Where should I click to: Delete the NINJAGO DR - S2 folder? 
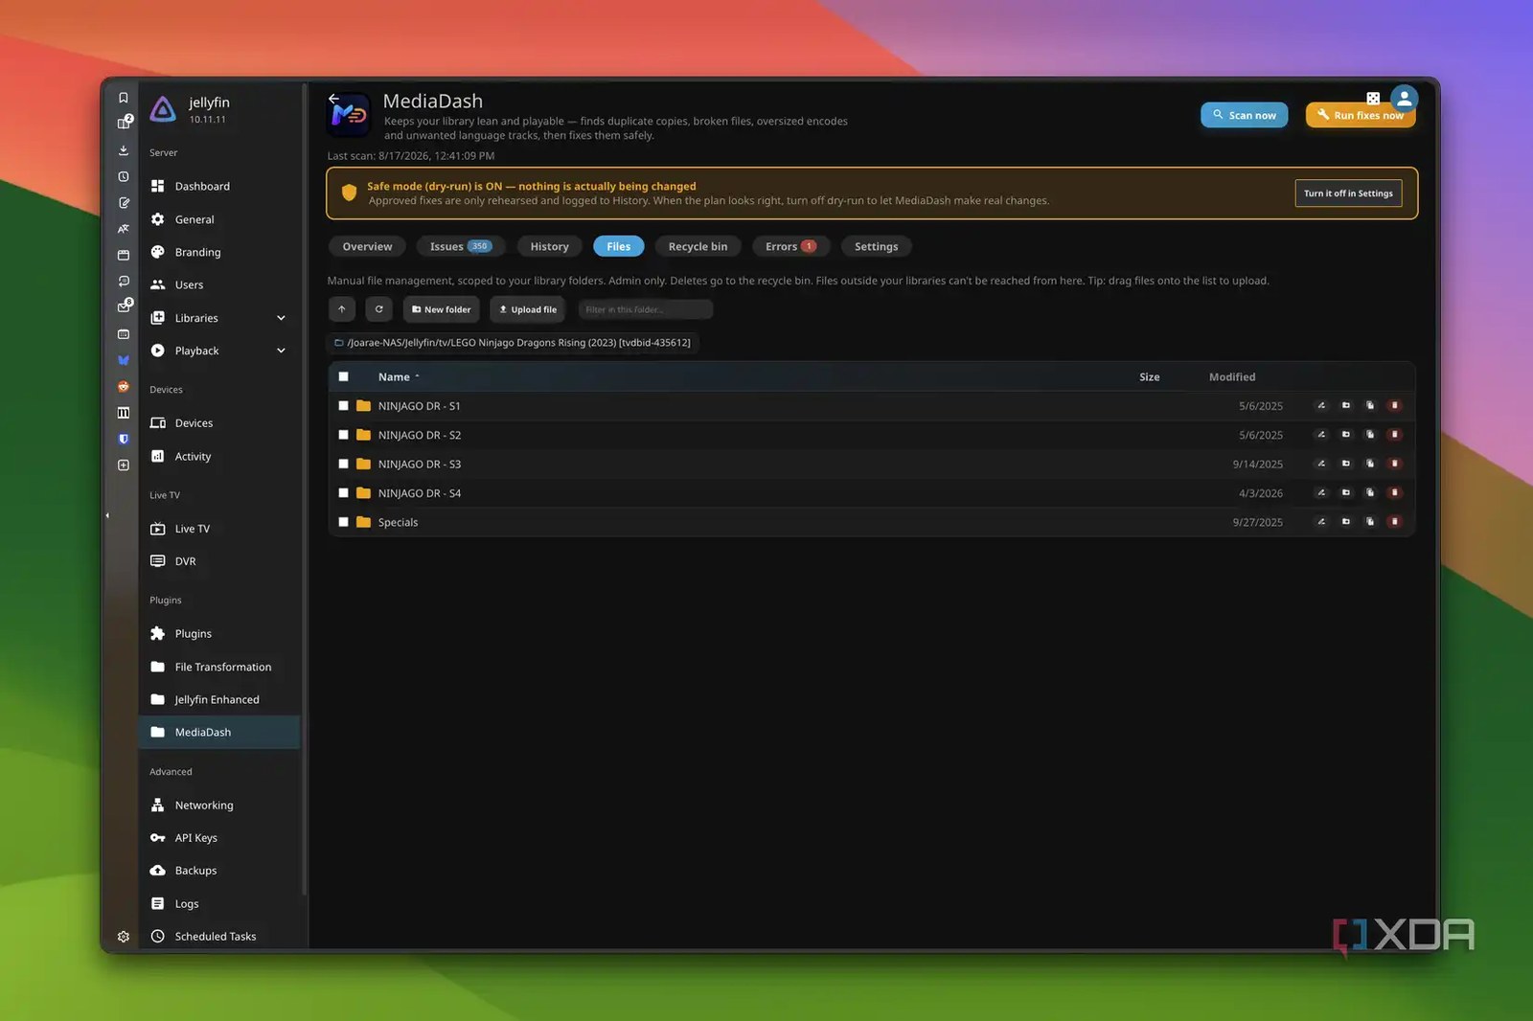click(1395, 435)
